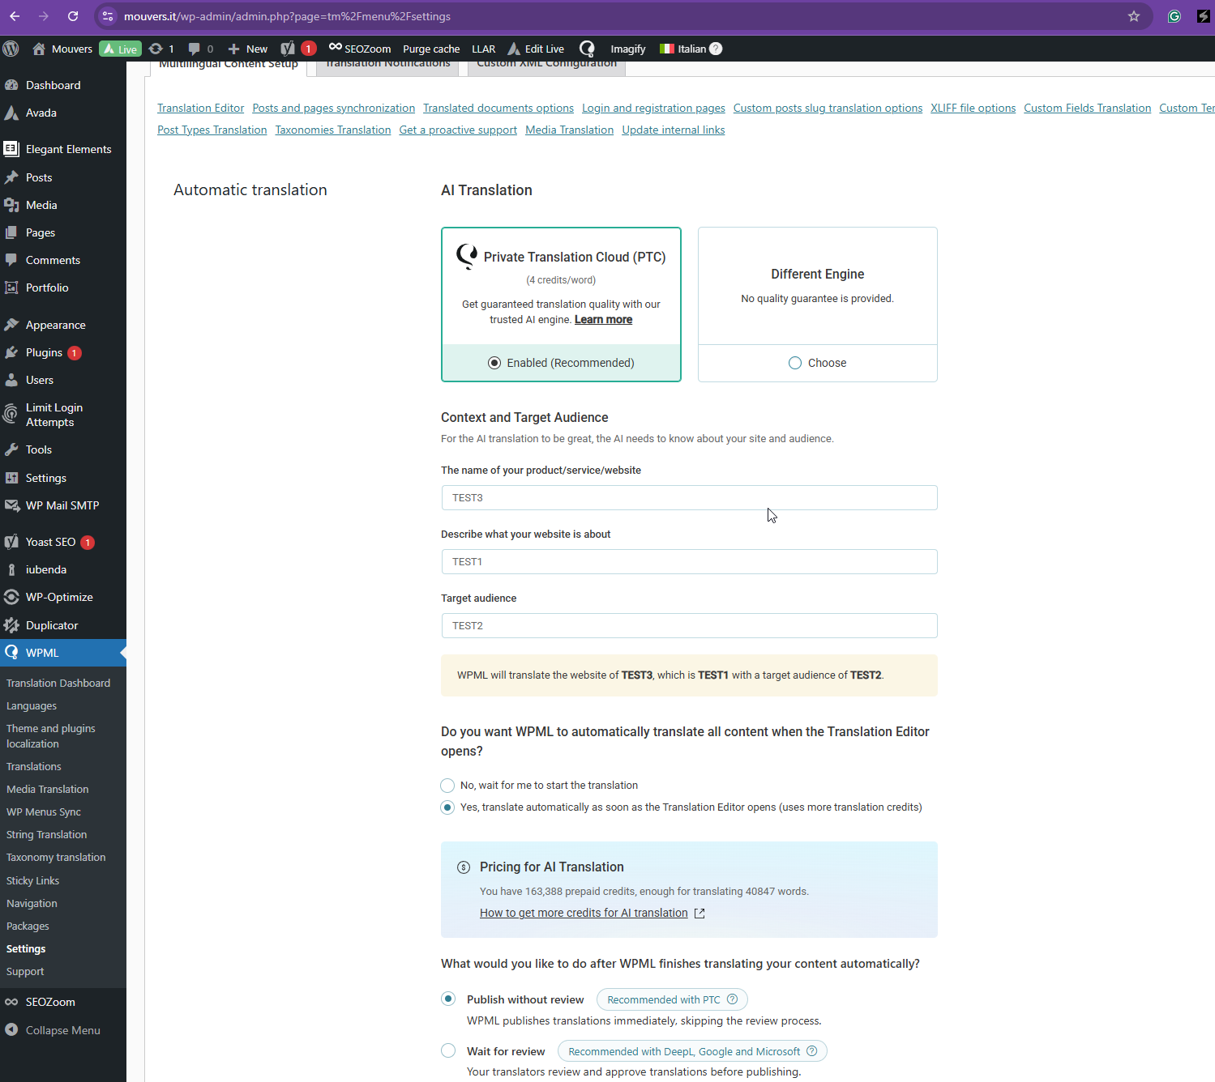
Task: Click help icon next to Recommended with PTC
Action: 732,999
